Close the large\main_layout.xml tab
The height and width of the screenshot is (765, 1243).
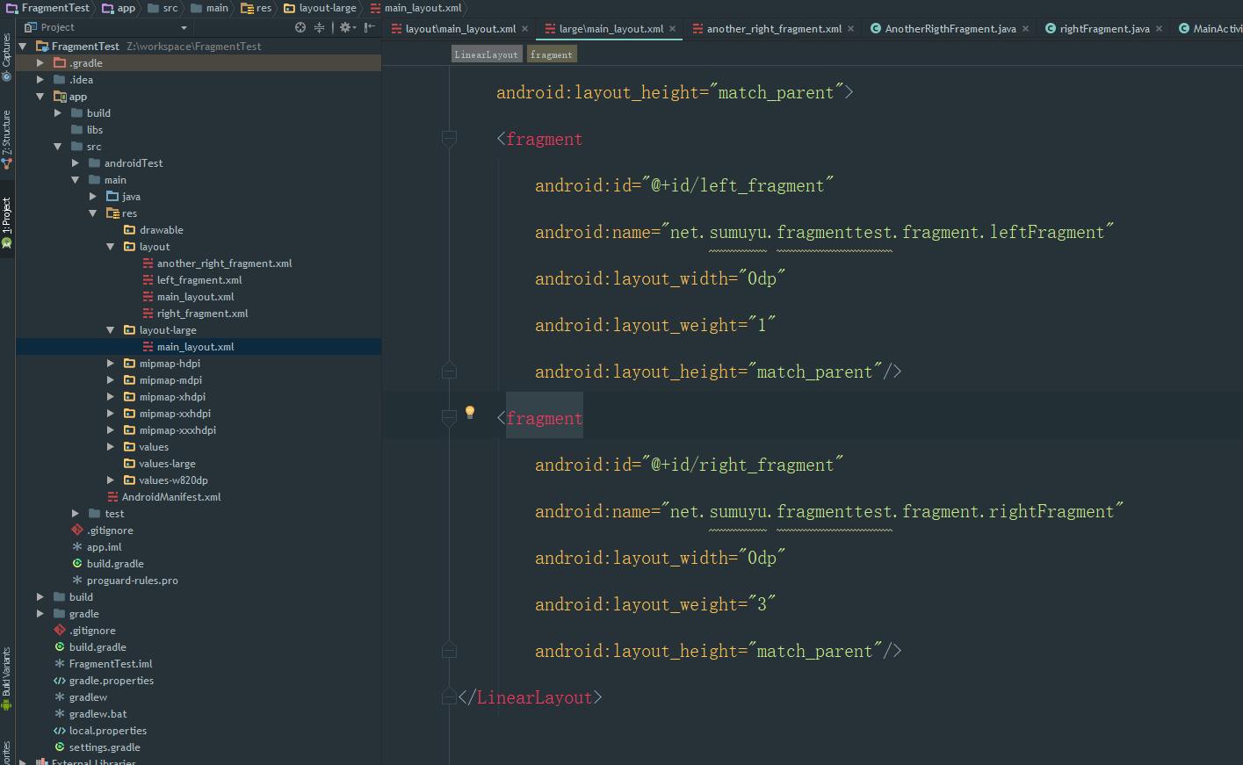tap(673, 29)
